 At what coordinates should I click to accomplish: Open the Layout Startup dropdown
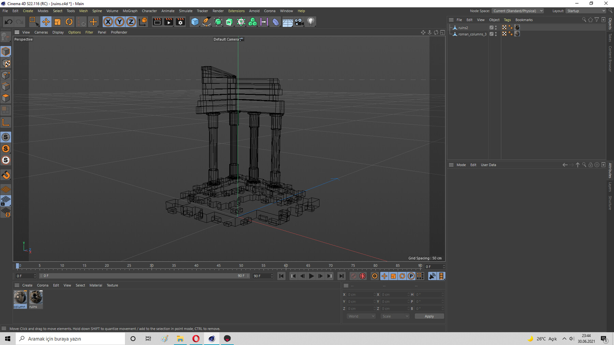point(586,11)
